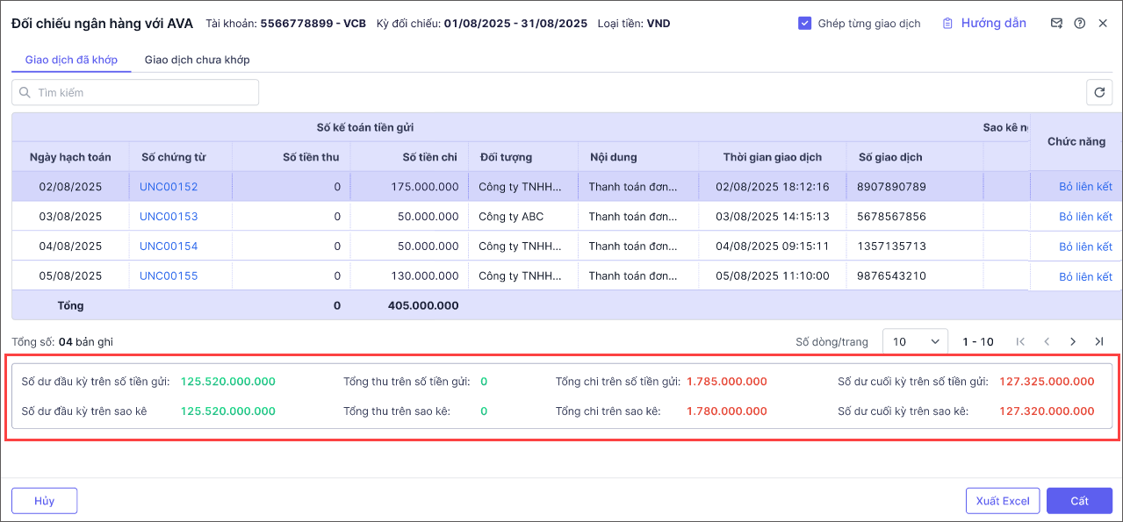Click Bỏ liên kết for UNC00155 row
1123x522 pixels.
tap(1085, 276)
